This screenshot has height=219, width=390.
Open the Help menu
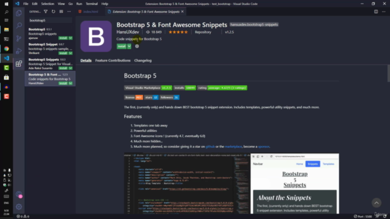pos(105,4)
